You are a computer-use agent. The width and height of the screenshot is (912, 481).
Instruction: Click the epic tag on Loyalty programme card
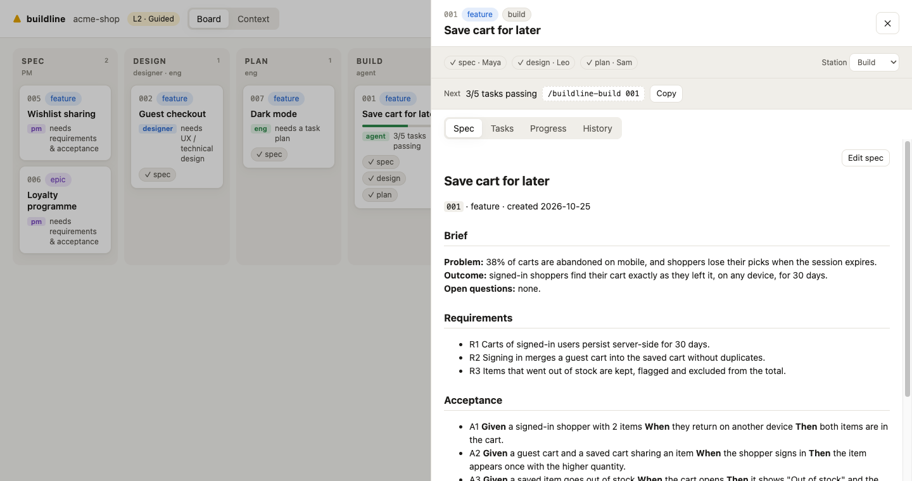[x=58, y=180]
